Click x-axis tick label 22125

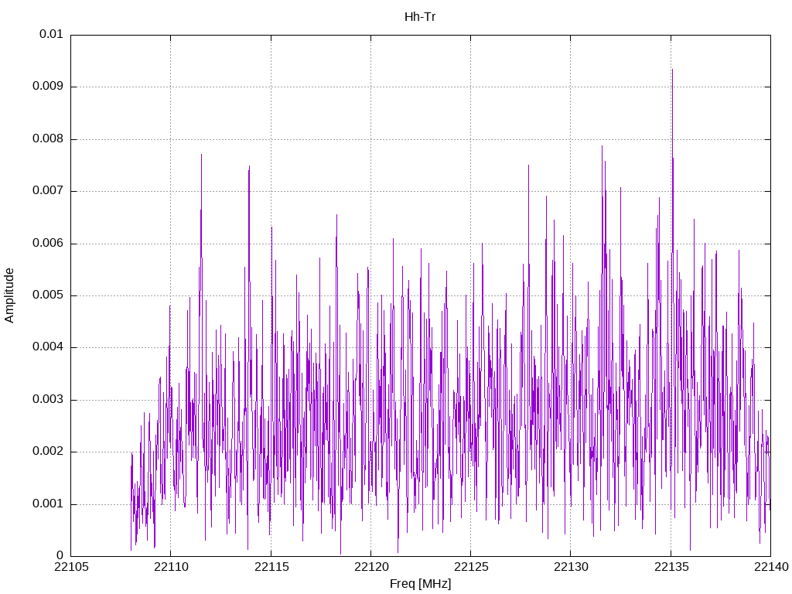pos(471,567)
